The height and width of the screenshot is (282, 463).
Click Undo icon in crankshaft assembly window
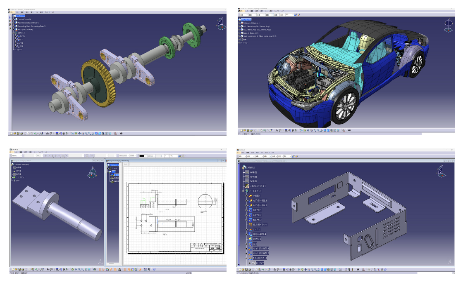(x=35, y=133)
